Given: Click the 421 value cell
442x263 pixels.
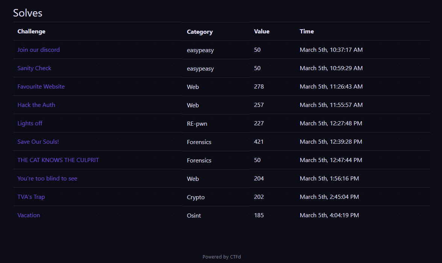Looking at the screenshot, I should 259,142.
